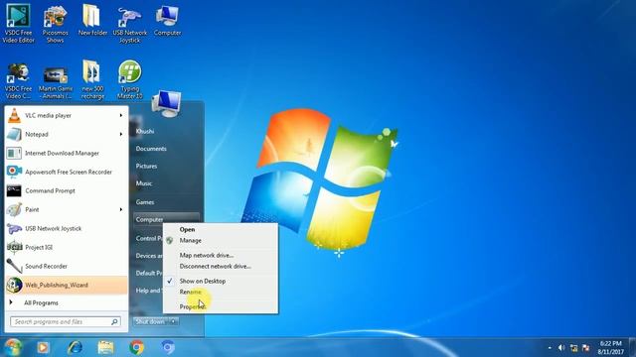Click the Windows Start orb
636x357 pixels.
click(x=13, y=347)
